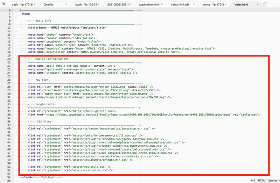Switch to the puma terminal tab

[213, 5]
